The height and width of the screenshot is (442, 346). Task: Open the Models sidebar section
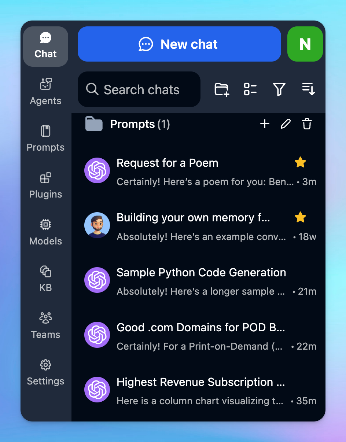coord(45,232)
